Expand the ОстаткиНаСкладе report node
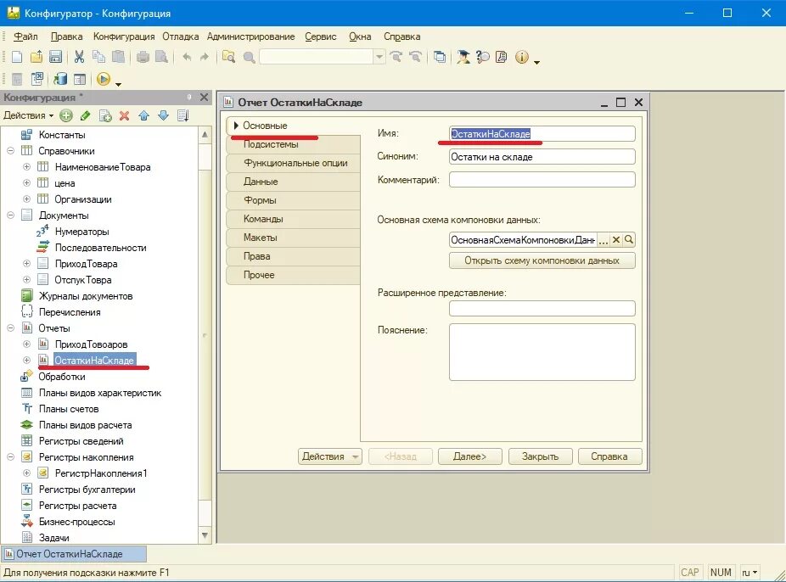 (x=26, y=360)
